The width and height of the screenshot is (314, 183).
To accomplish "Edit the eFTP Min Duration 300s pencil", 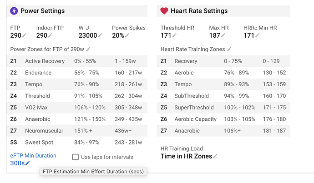I will click(x=28, y=163).
